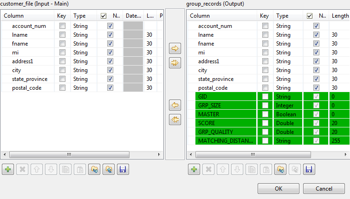This screenshot has width=350, height=199.
Task: Save group_records schema with disk icon
Action: click(x=309, y=170)
